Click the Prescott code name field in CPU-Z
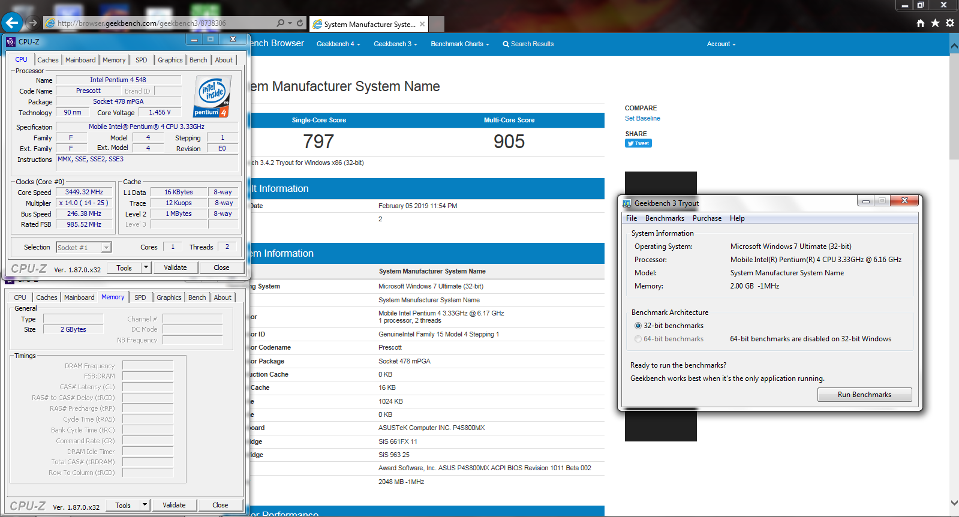959x517 pixels. point(88,91)
